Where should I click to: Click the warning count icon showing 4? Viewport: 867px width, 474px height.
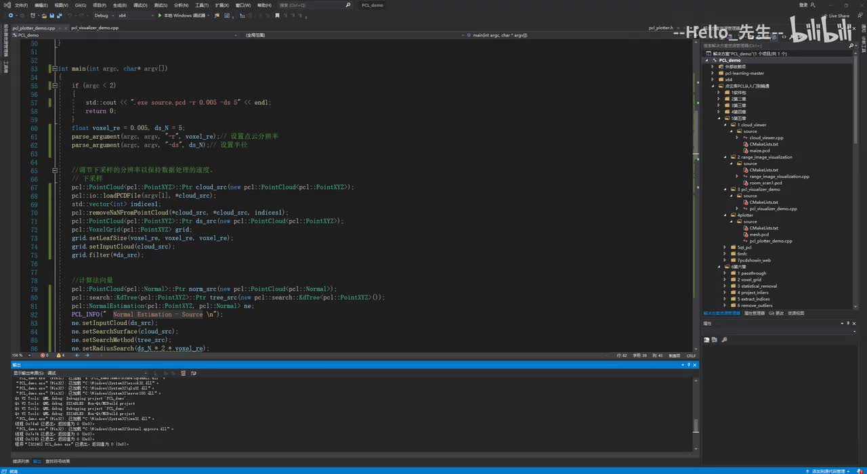click(60, 355)
